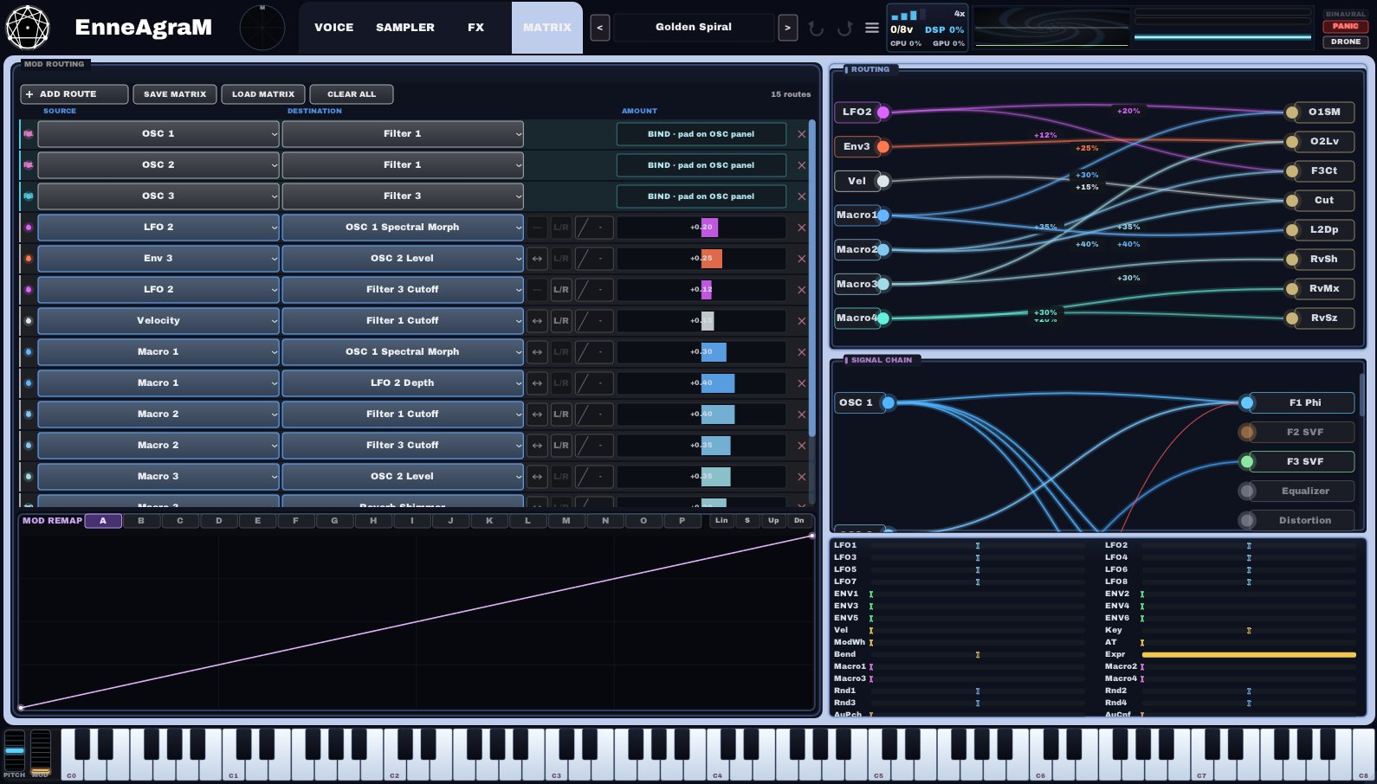Delete the Macro 3 to OSC 2 Level route
Viewport: 1377px width, 784px height.
coord(802,477)
